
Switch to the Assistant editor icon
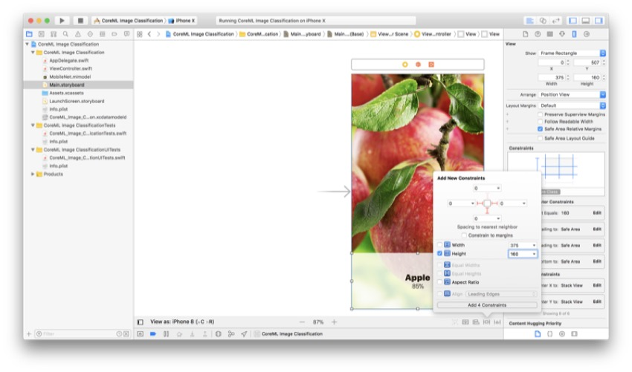point(543,21)
